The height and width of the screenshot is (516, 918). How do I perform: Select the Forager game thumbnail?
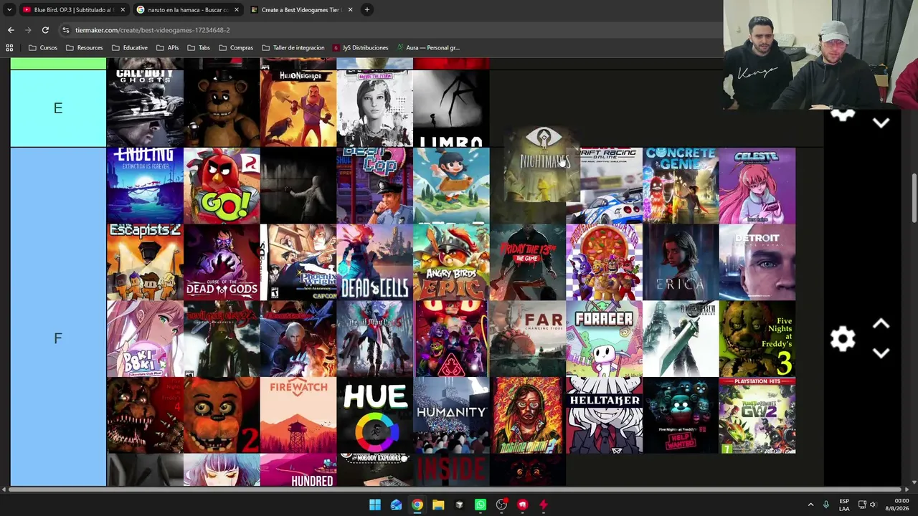click(604, 339)
